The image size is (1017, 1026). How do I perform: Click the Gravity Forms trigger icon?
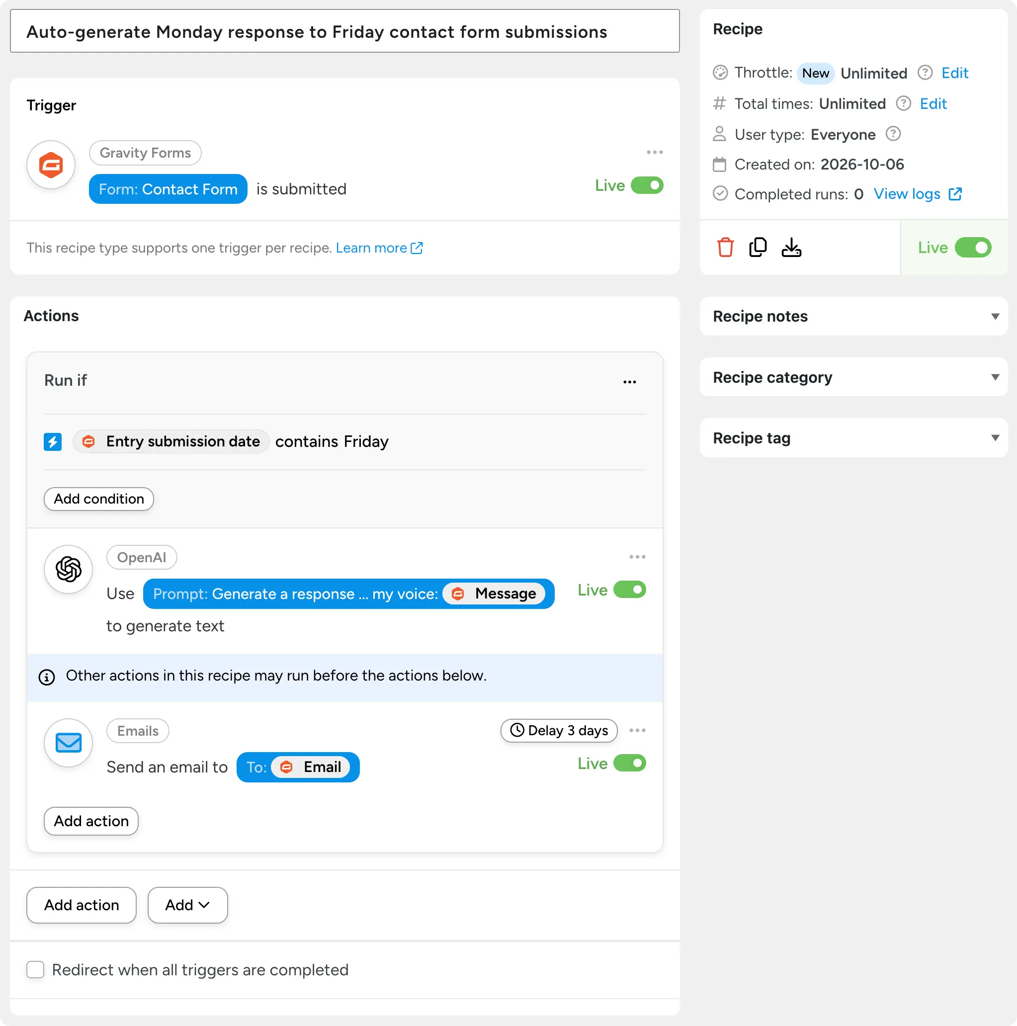pos(51,165)
